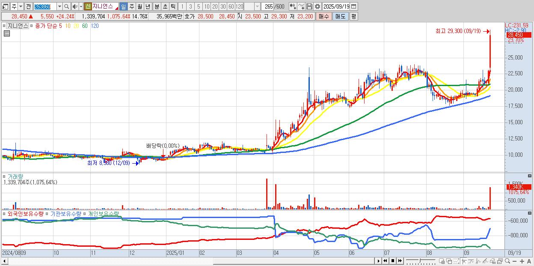Select the 분 minute period tab
This screenshot has height=266, width=534.
(156, 6)
